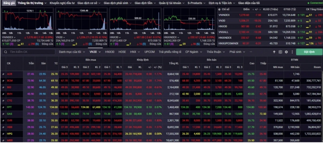The height and width of the screenshot is (143, 323).
Task: Click the pin icon for HPG
Action: coord(3,134)
